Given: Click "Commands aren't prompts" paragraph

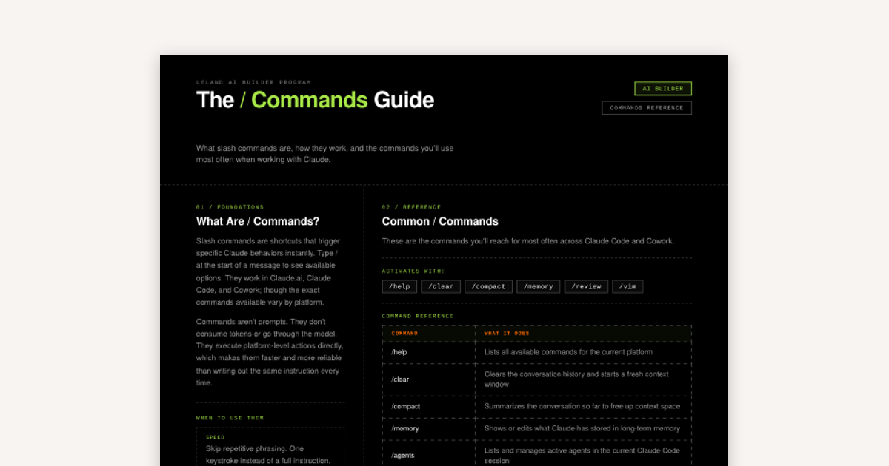Looking at the screenshot, I should [x=268, y=352].
